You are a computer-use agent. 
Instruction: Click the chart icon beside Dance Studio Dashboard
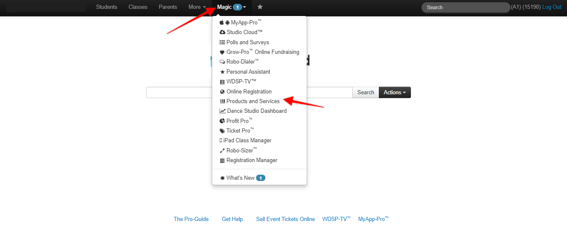[x=223, y=111]
